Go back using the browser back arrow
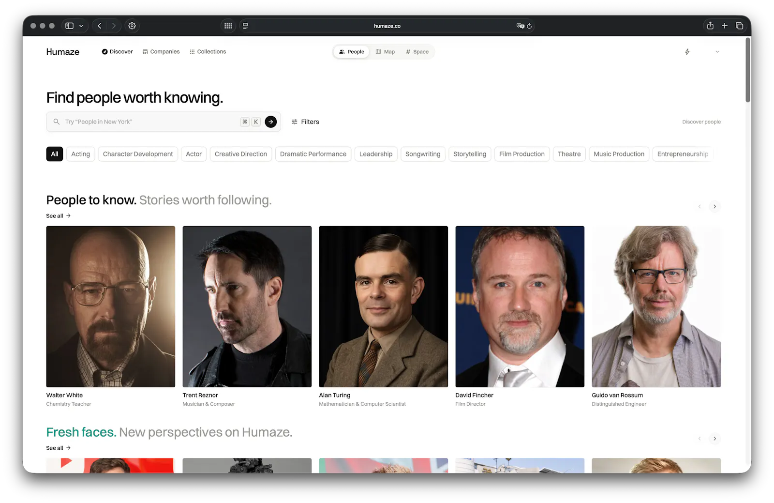Viewport: 774px width, 503px height. pos(100,26)
